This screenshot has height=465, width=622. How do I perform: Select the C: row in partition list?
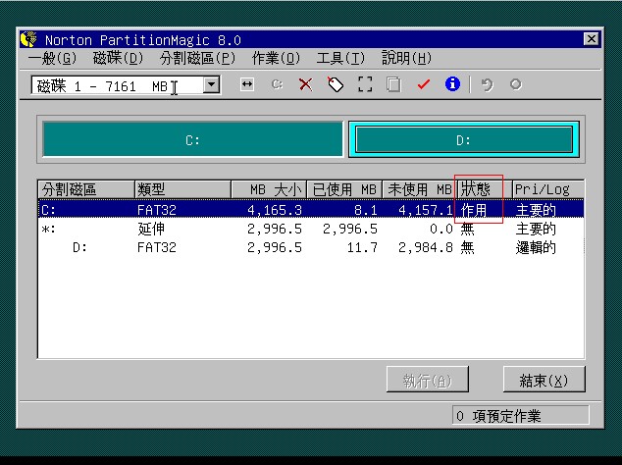click(x=311, y=210)
